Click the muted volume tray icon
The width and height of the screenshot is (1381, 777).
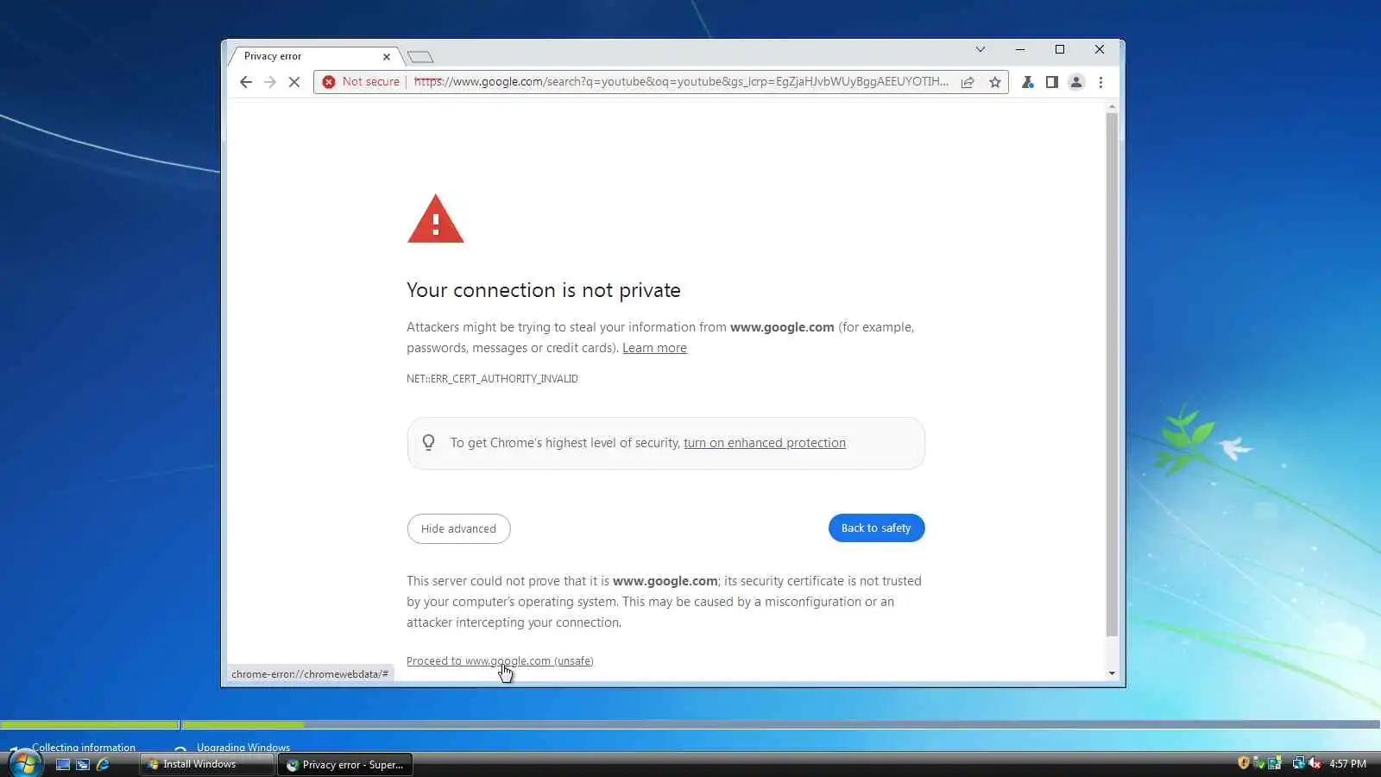click(1315, 763)
